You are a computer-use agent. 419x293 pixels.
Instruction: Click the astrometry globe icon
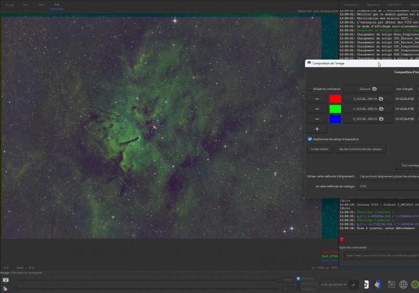click(x=403, y=285)
